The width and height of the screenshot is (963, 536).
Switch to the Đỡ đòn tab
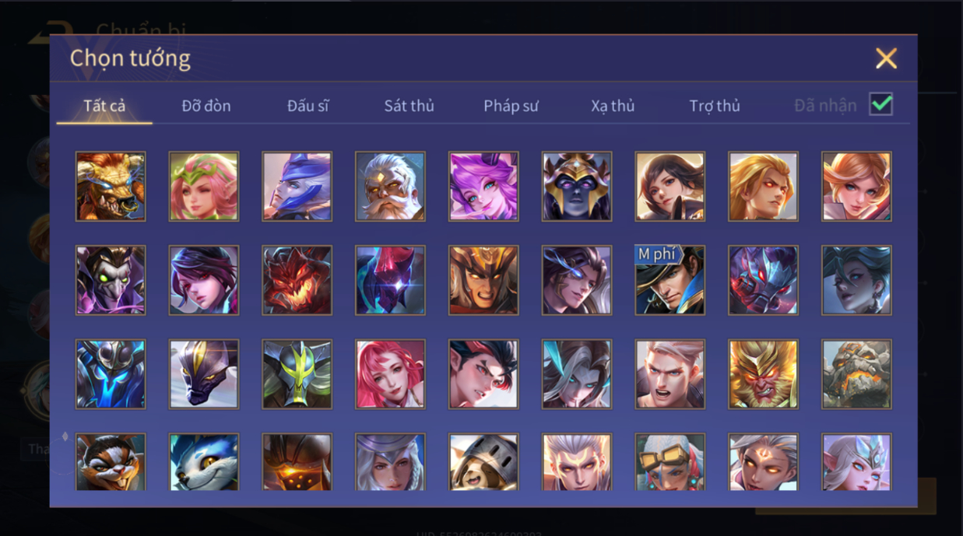(206, 106)
